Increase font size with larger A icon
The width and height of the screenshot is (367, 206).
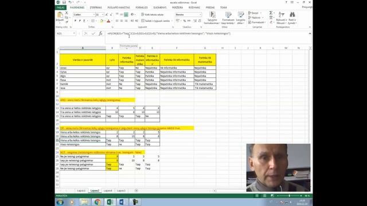point(107,14)
